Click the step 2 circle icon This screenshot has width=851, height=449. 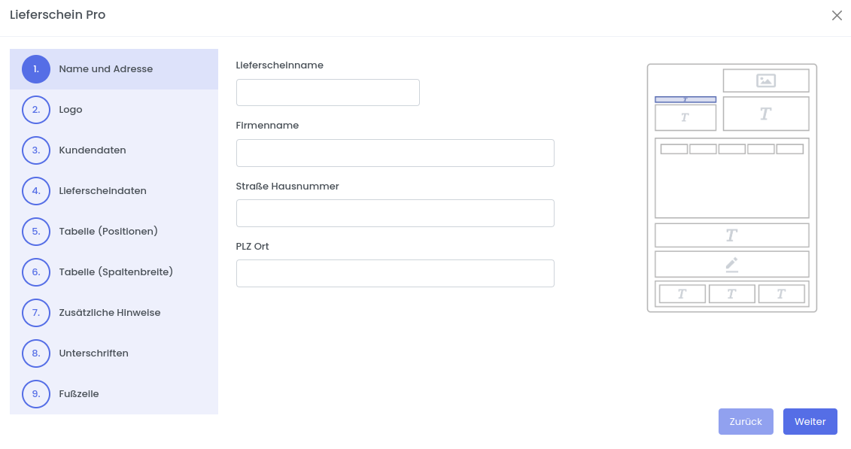(36, 110)
